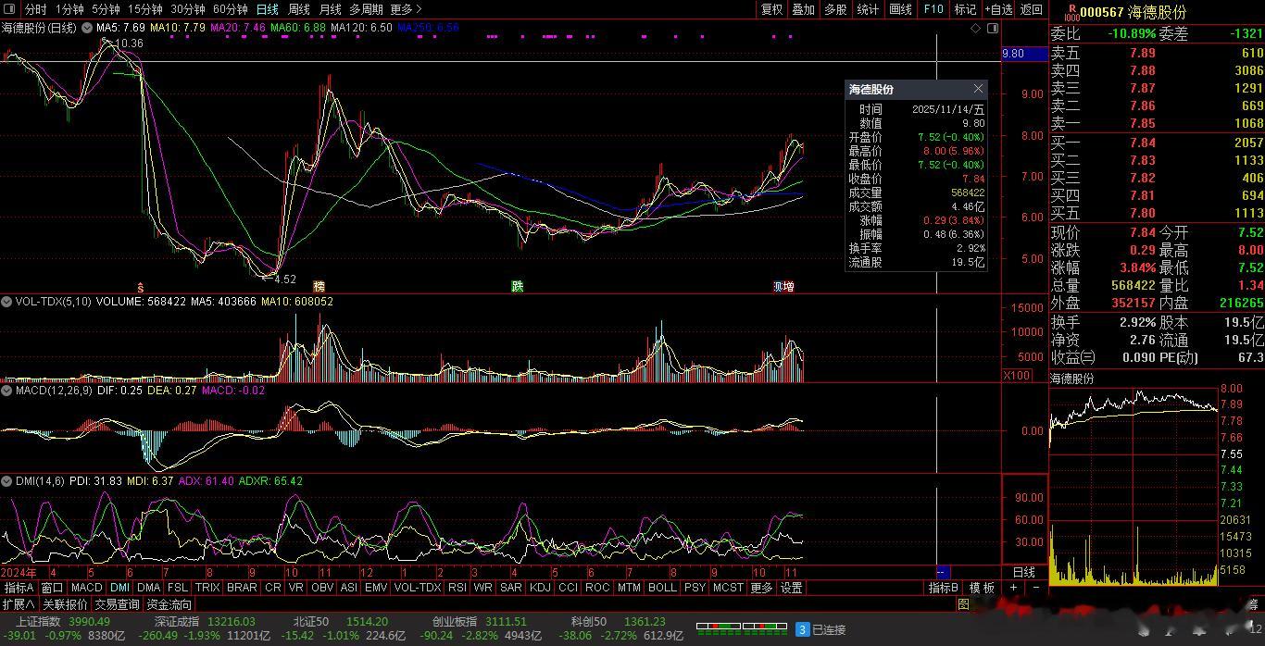The image size is (1265, 646).
Task: Open the 模板 template tab
Action: (x=982, y=588)
